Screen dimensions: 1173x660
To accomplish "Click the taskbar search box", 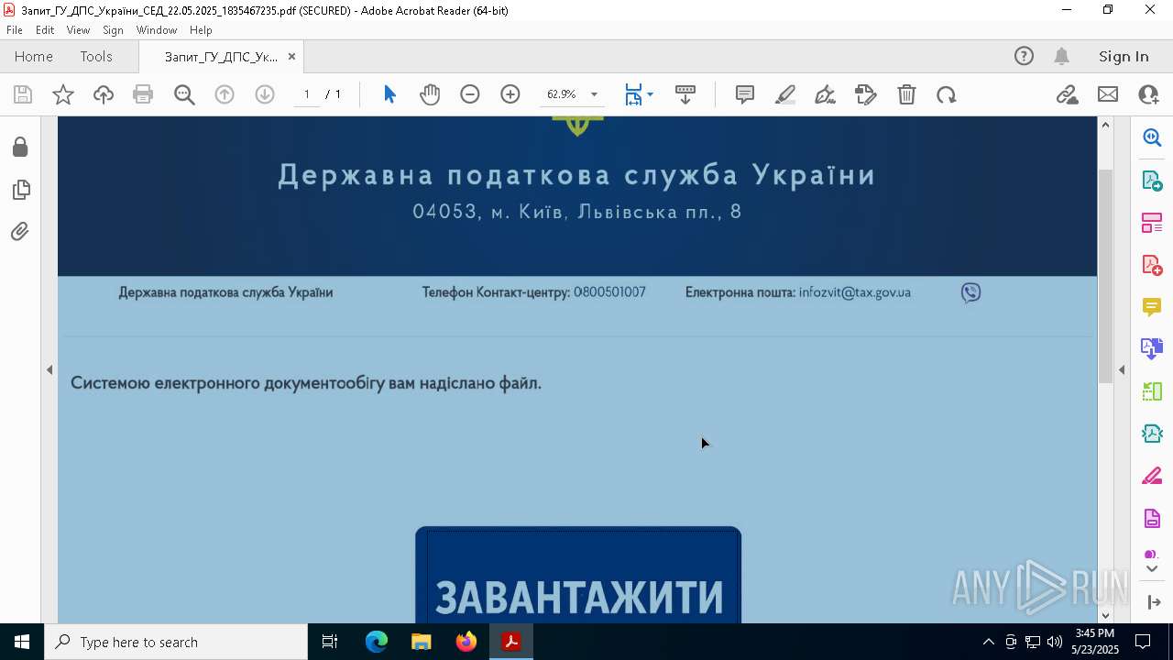I will pyautogui.click(x=176, y=642).
